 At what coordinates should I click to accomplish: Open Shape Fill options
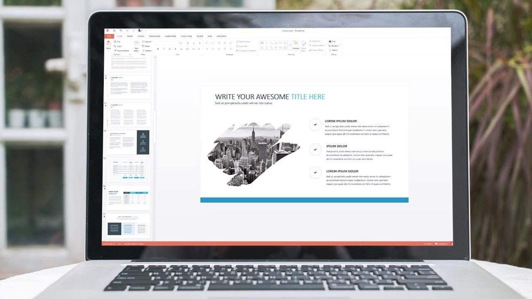[315, 41]
